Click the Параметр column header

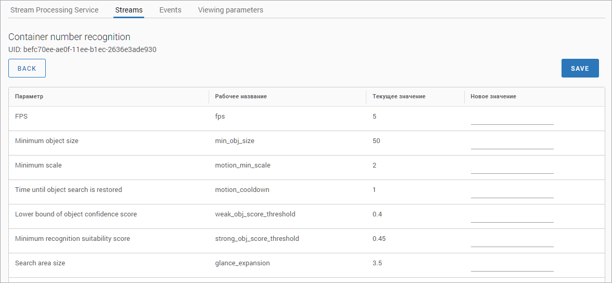tap(29, 97)
